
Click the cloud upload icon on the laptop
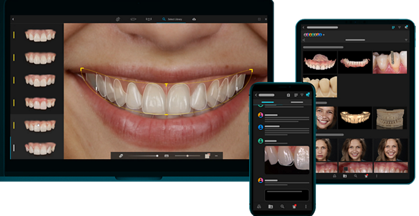pyautogui.click(x=194, y=19)
